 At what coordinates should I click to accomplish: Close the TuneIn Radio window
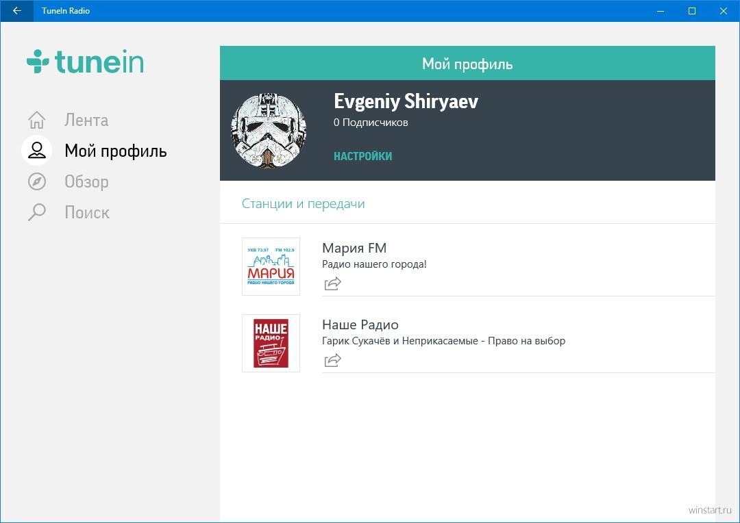(x=724, y=10)
